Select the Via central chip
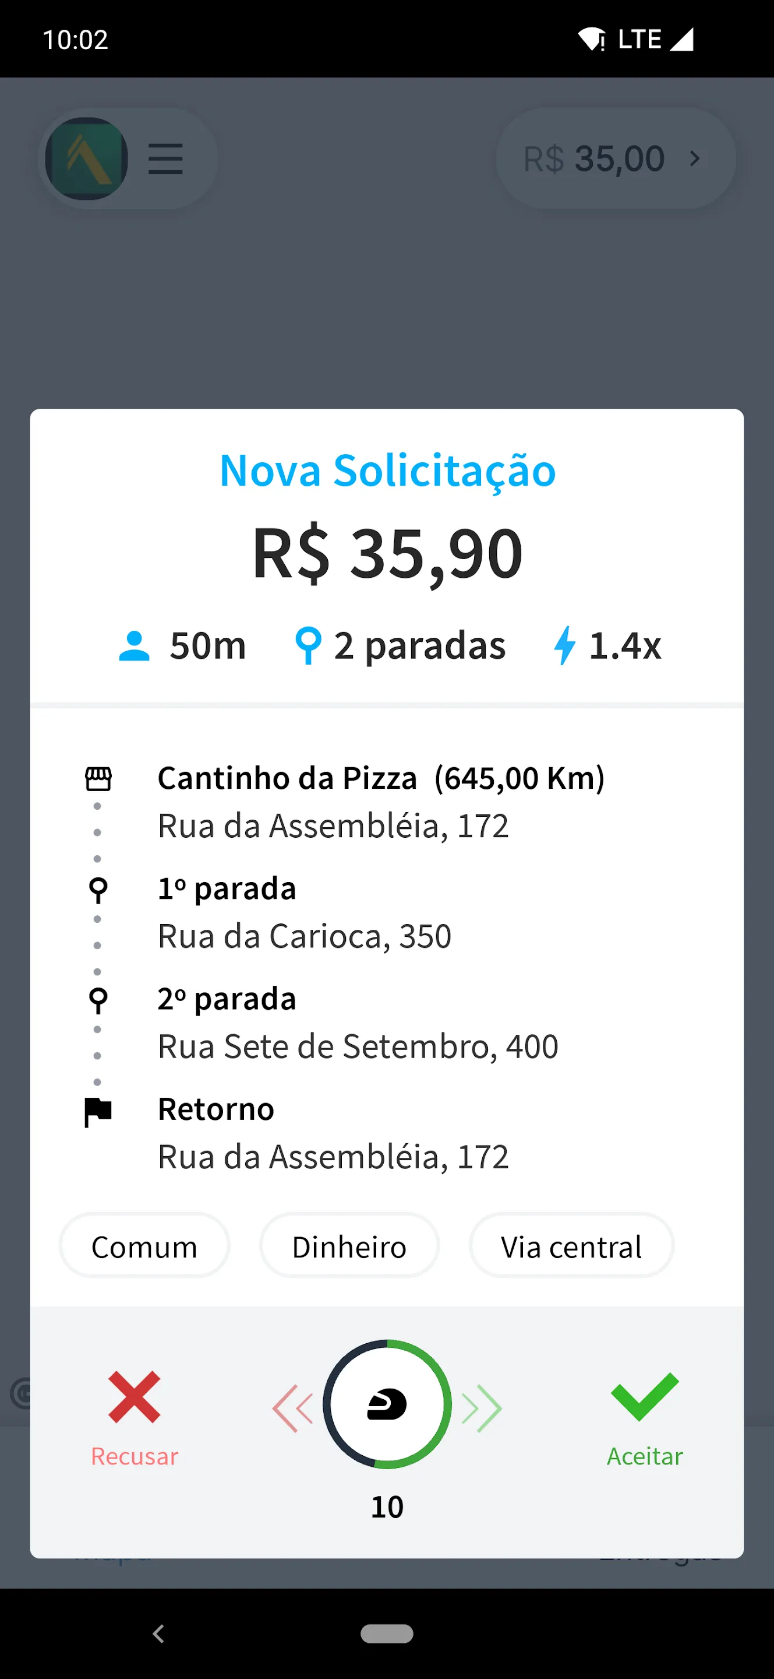Viewport: 774px width, 1679px height. [x=571, y=1246]
